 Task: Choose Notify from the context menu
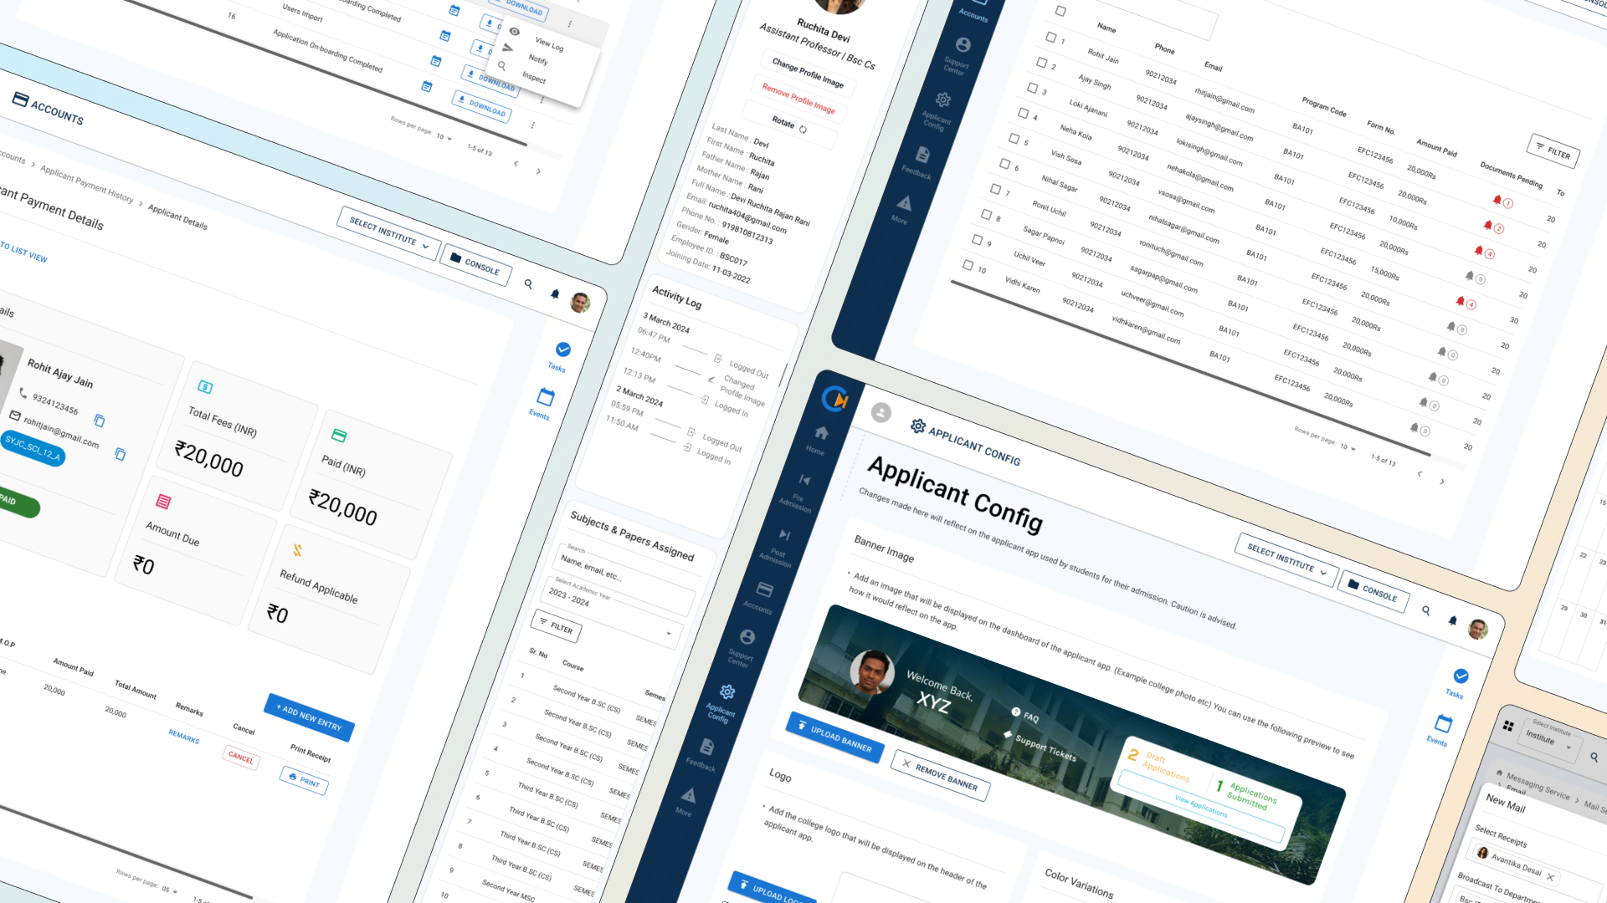point(538,59)
